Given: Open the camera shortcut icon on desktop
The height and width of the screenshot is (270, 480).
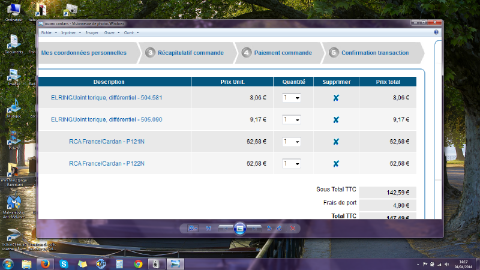Looking at the screenshot, I should 71,10.
